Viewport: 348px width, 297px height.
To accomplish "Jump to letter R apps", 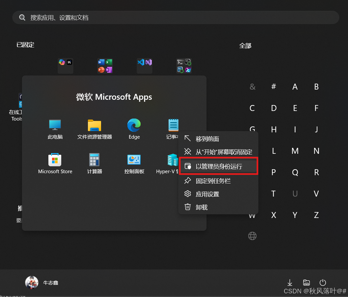I will pyautogui.click(x=316, y=172).
